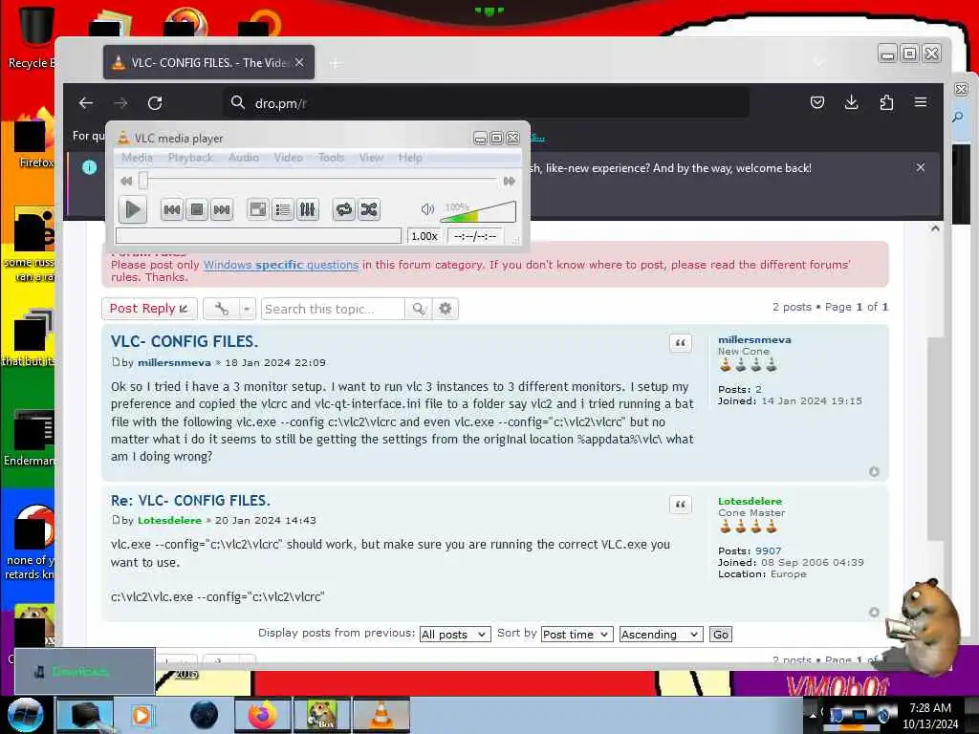This screenshot has height=734, width=979.
Task: Open advanced search gear icon
Action: click(x=445, y=309)
